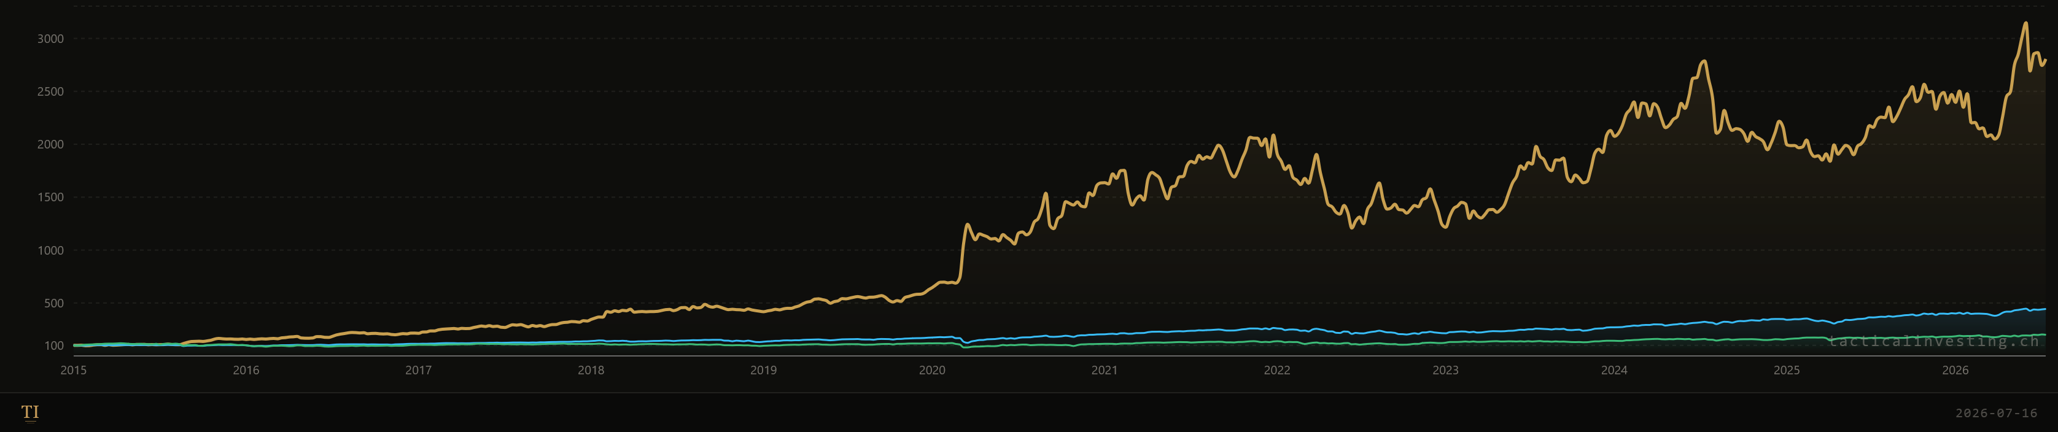Click the 1000 y-axis label

coord(50,250)
